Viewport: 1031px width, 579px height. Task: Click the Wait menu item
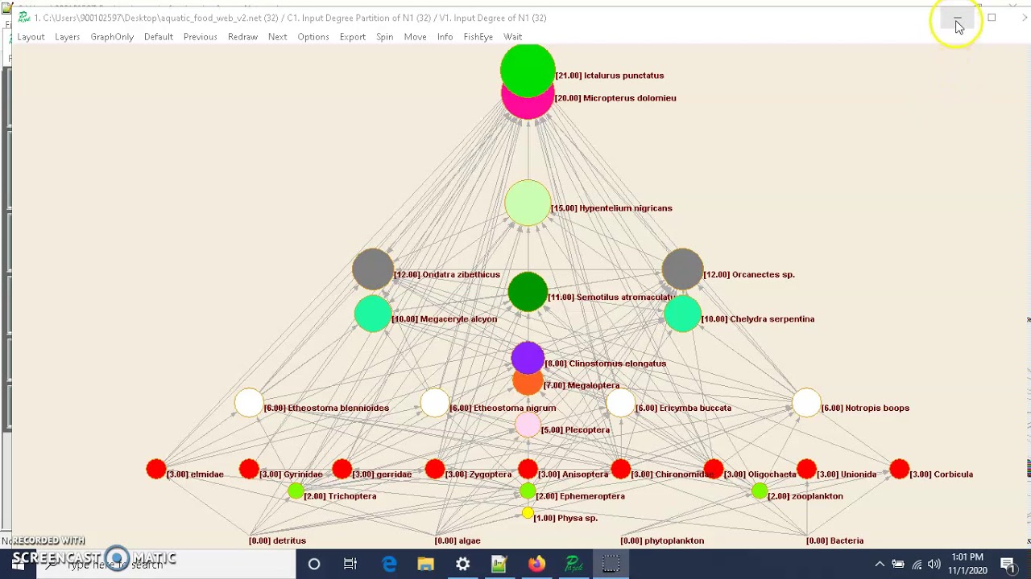tap(512, 37)
